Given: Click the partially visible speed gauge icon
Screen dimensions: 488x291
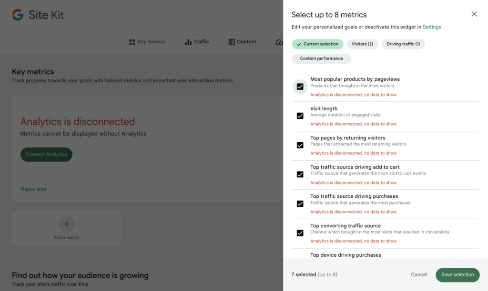Looking at the screenshot, I should [x=279, y=42].
